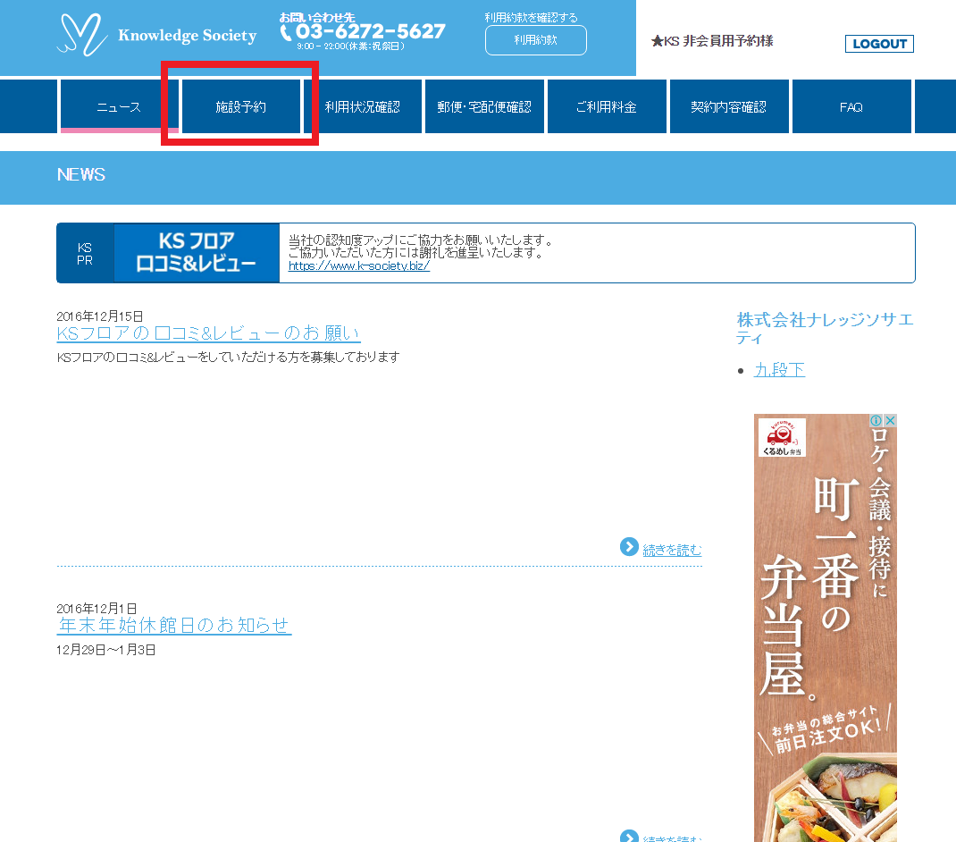
Task: Go to the 施設予約 navigation tab
Action: tap(241, 106)
